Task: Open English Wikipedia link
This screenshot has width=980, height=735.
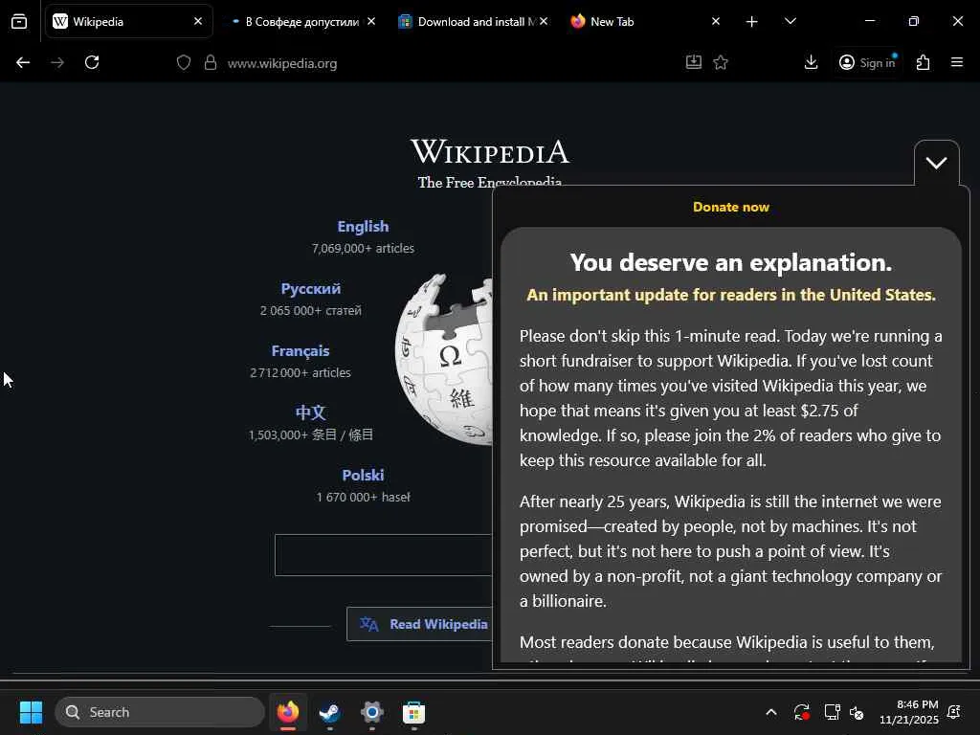Action: pos(363,226)
